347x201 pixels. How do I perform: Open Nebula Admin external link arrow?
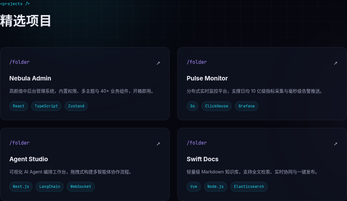click(158, 63)
